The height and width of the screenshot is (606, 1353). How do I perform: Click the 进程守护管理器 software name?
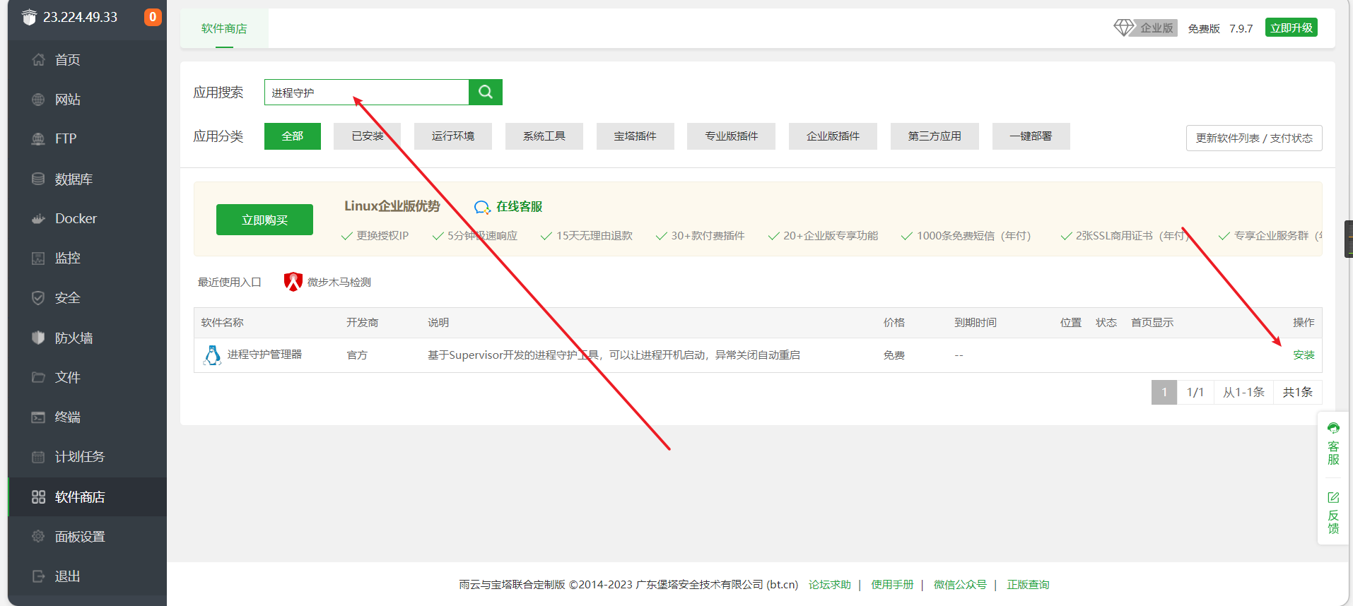(x=264, y=355)
